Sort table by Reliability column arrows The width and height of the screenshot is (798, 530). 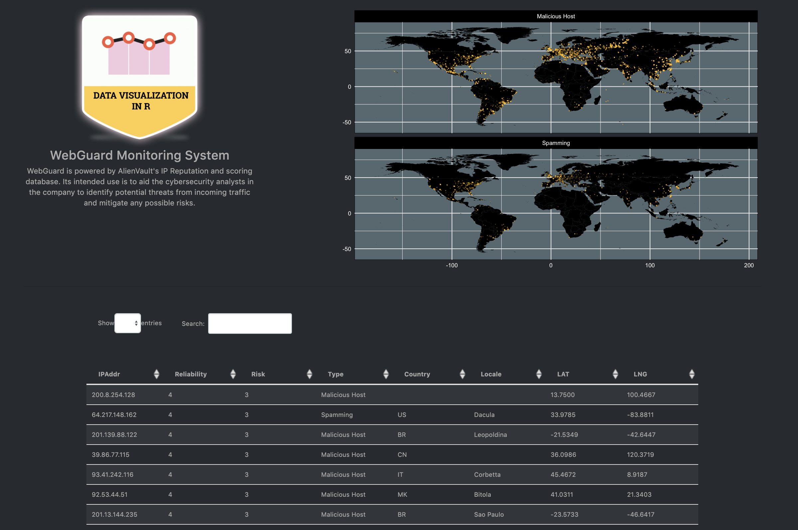[233, 374]
